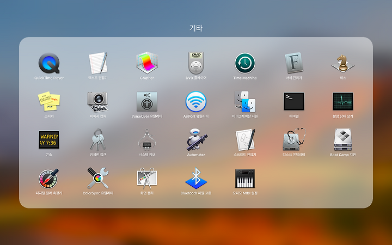The width and height of the screenshot is (392, 245).
Task: Launch 화면 캡처 (Grab) scissors app
Action: 147,178
